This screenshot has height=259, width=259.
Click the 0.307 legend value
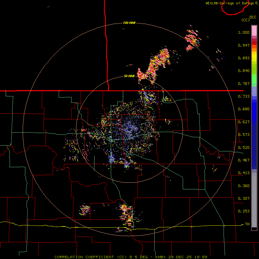[x=244, y=199]
